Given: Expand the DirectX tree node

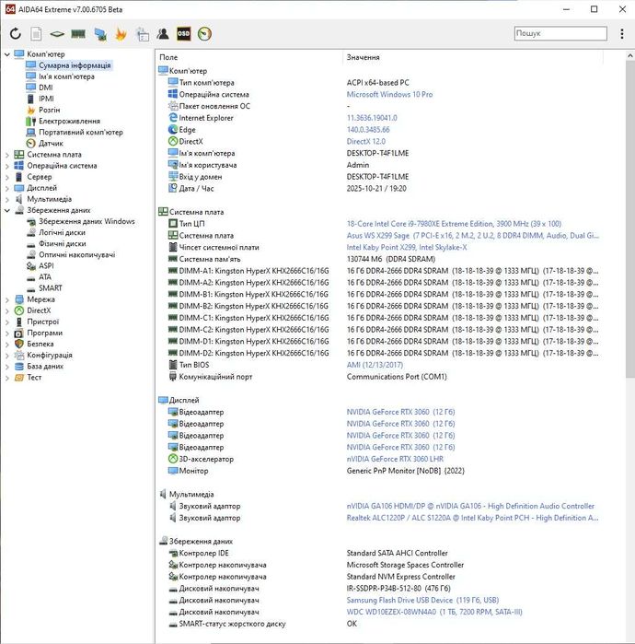Looking at the screenshot, I should click(7, 310).
